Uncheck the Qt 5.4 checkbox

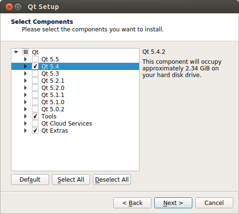[35, 66]
